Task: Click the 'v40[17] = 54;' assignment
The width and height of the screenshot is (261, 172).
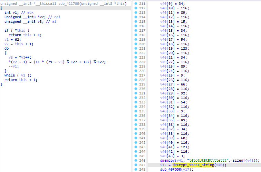Action: (x=174, y=39)
